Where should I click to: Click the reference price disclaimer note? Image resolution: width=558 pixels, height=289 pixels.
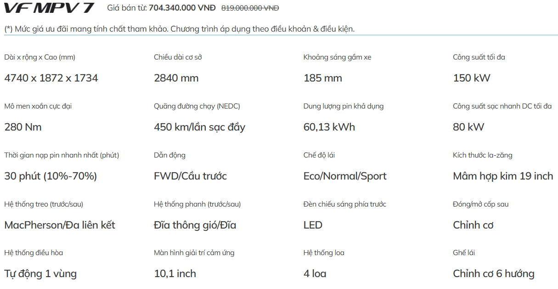pyautogui.click(x=180, y=29)
